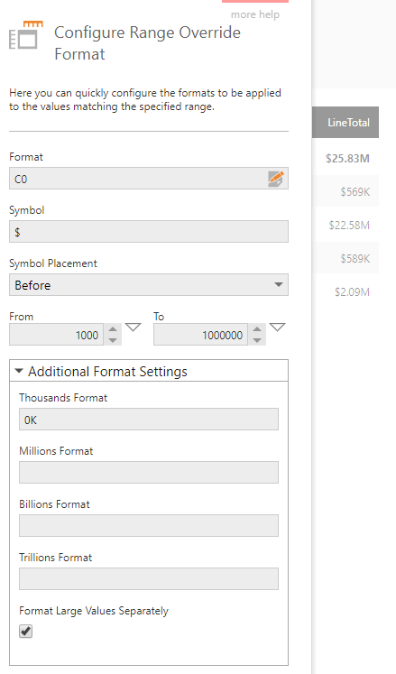Click the Trillions Format input field
This screenshot has width=396, height=674.
(149, 578)
